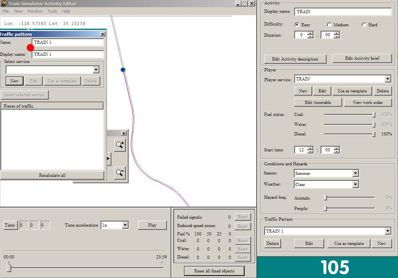The width and height of the screenshot is (398, 278).
Task: Click Use as template in Traffic Pattern group
Action: 349,244
